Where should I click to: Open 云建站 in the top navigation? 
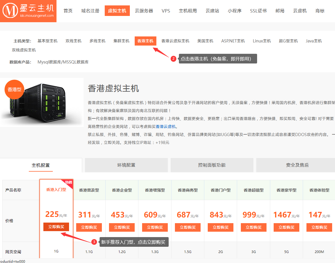pos(212,11)
